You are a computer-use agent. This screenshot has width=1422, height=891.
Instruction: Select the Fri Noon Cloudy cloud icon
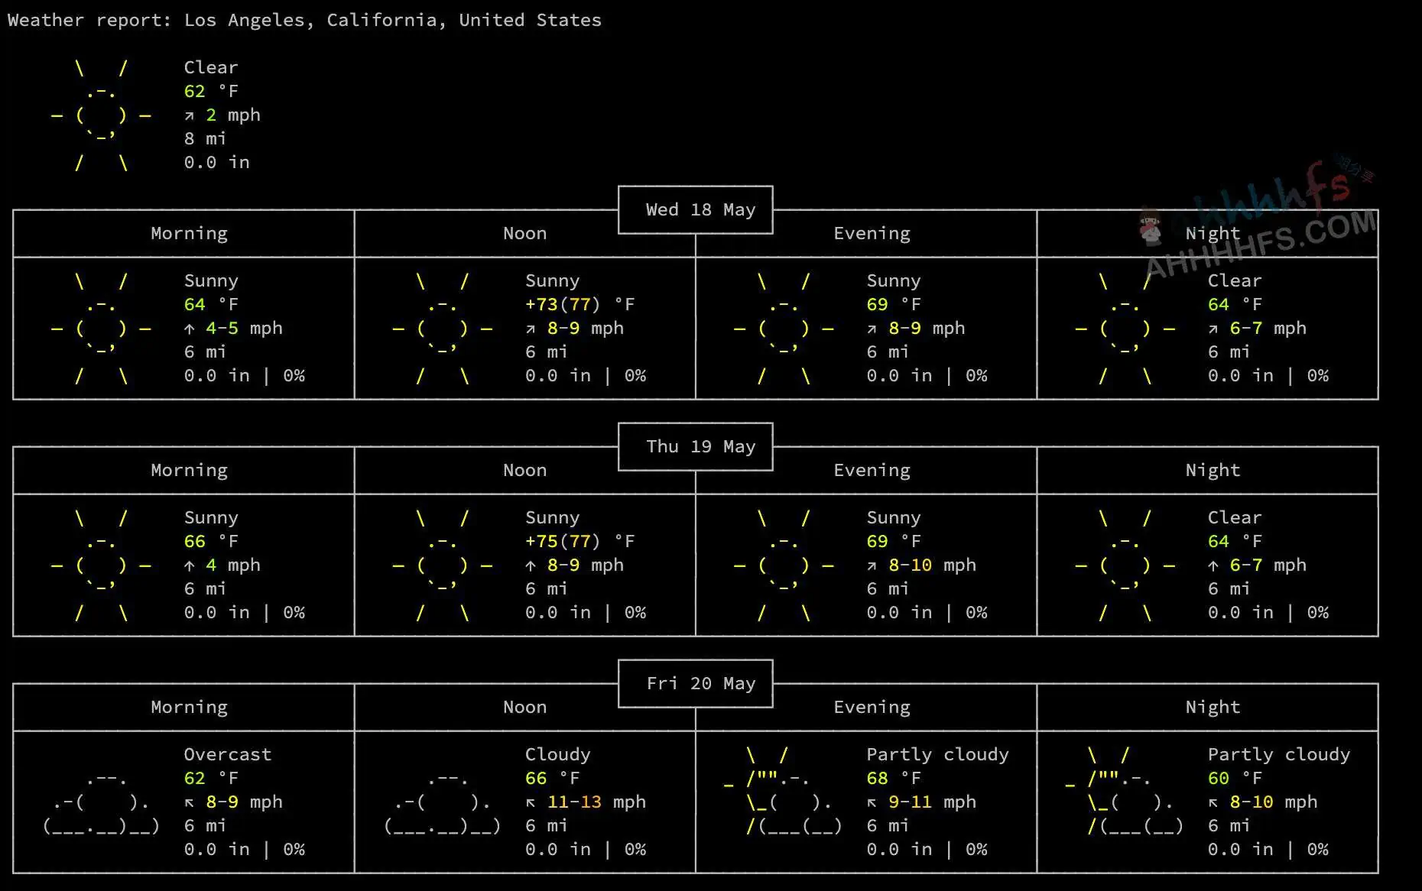click(442, 802)
